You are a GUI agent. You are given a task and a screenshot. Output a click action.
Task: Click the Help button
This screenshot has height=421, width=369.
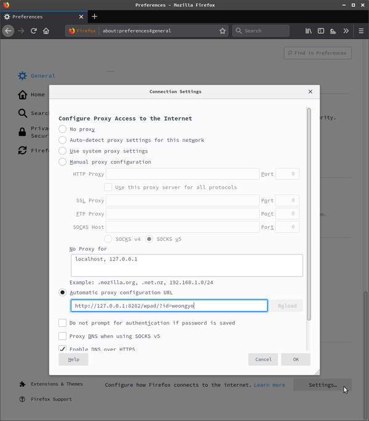73,360
